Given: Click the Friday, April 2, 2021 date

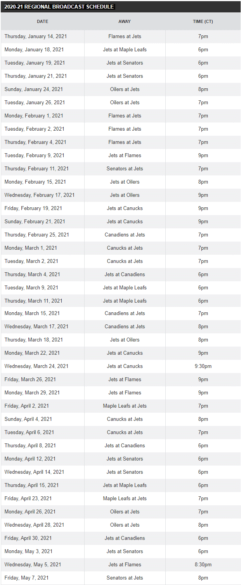Looking at the screenshot, I should [27, 406].
